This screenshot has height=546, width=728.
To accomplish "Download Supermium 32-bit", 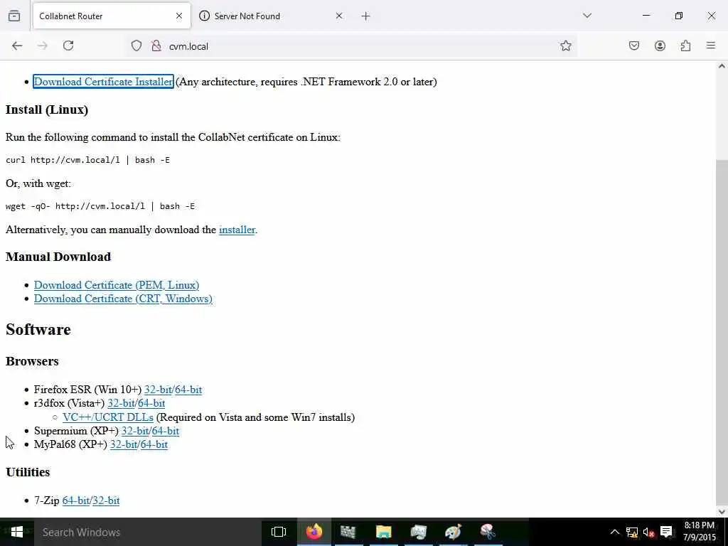I will coord(135,431).
